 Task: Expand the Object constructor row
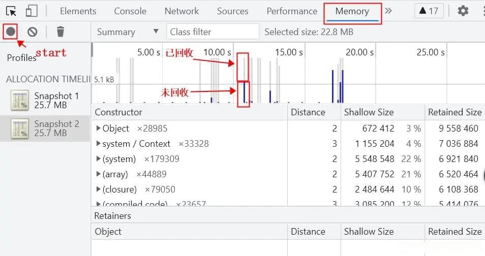point(99,129)
